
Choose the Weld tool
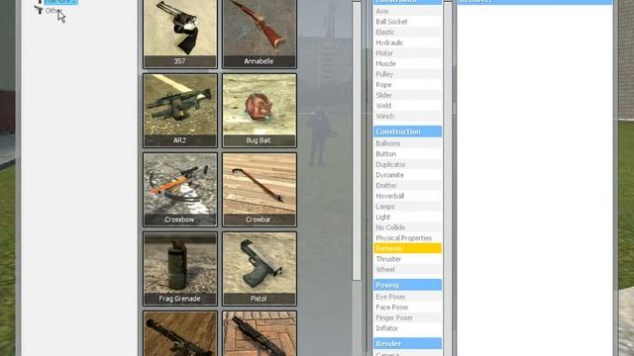tap(407, 106)
